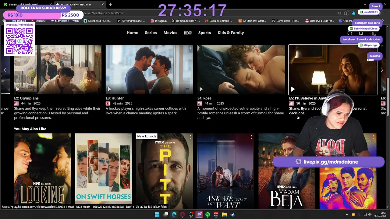Image resolution: width=390 pixels, height=219 pixels.
Task: Open the Windows Start menu
Action: (157, 214)
